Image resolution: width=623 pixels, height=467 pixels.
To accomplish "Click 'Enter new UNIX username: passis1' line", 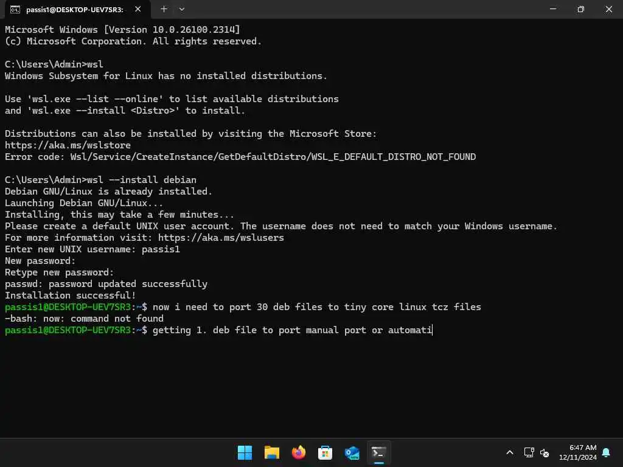I will click(x=92, y=249).
